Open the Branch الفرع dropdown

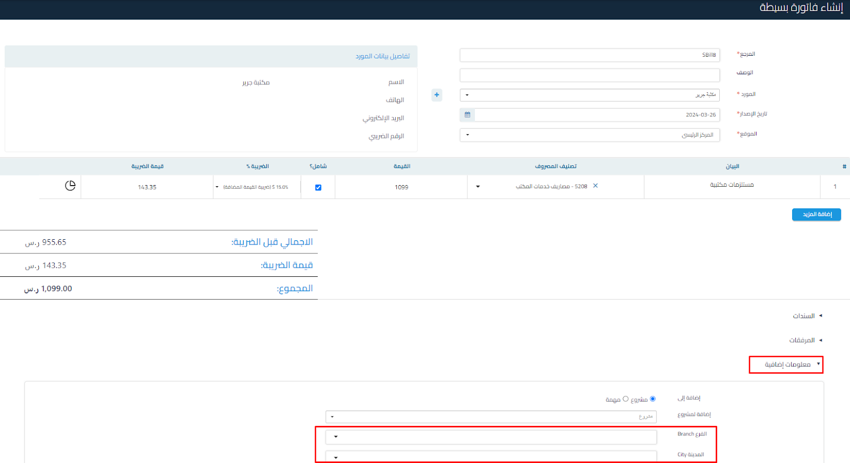(491, 437)
